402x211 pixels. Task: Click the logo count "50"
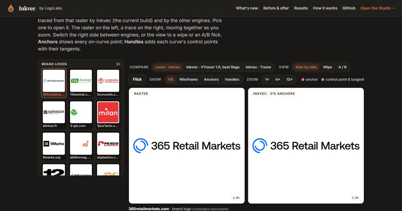click(x=118, y=64)
